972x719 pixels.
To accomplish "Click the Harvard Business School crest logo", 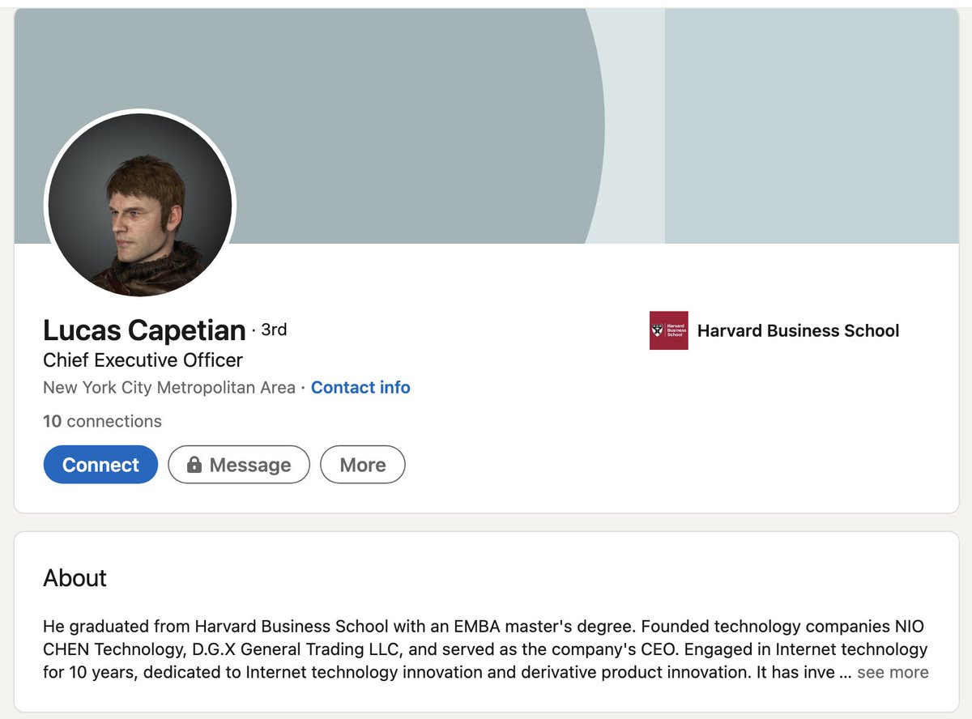I will pos(668,330).
